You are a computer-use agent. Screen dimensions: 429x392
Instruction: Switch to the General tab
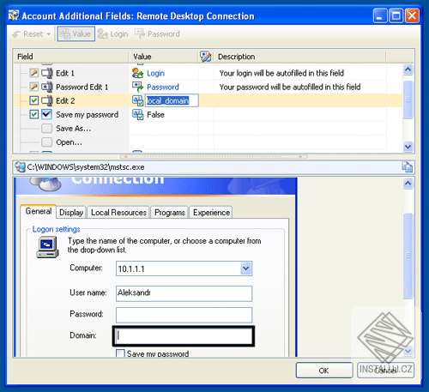point(39,211)
